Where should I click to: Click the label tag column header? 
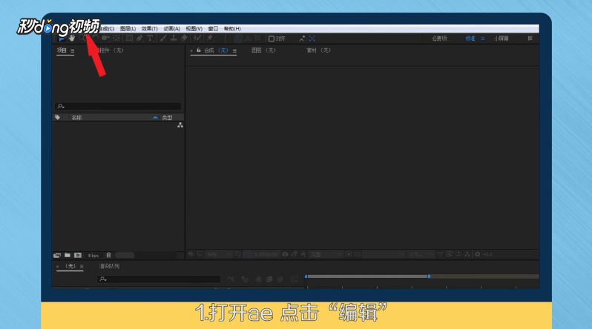pyautogui.click(x=57, y=117)
